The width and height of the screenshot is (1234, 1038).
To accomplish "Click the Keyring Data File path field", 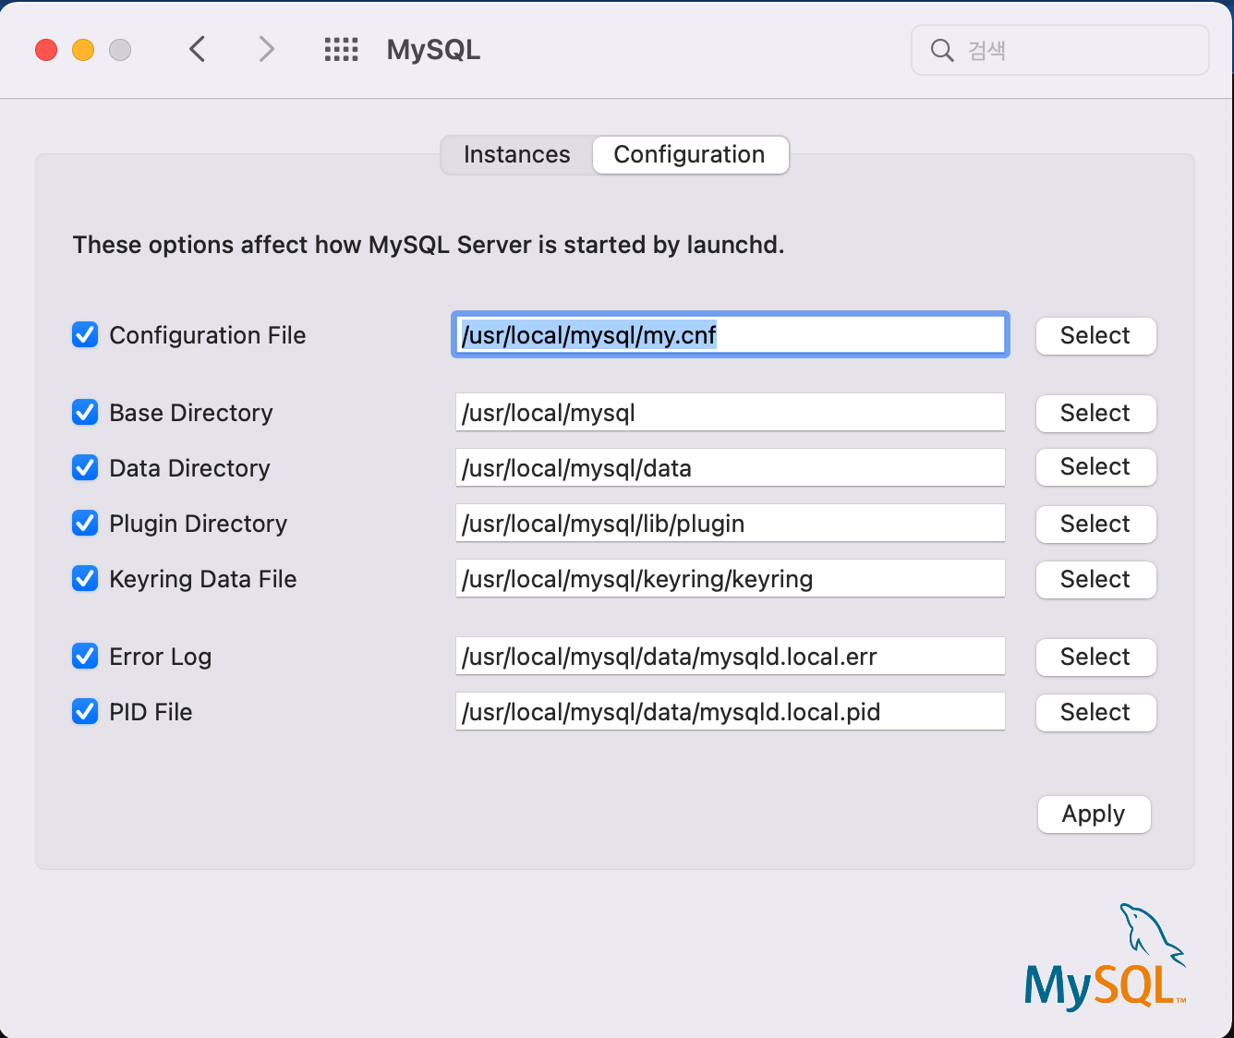I will [730, 578].
